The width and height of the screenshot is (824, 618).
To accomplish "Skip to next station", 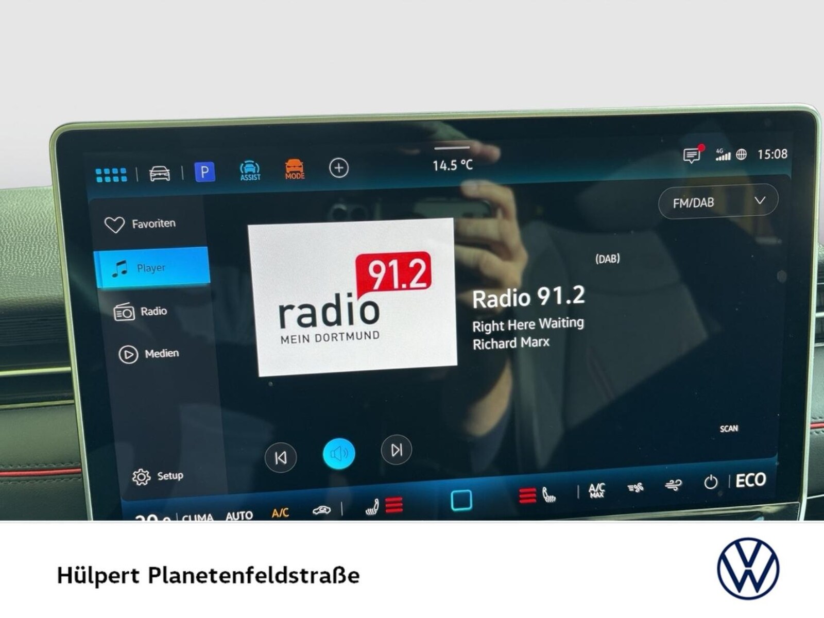I will (x=396, y=450).
